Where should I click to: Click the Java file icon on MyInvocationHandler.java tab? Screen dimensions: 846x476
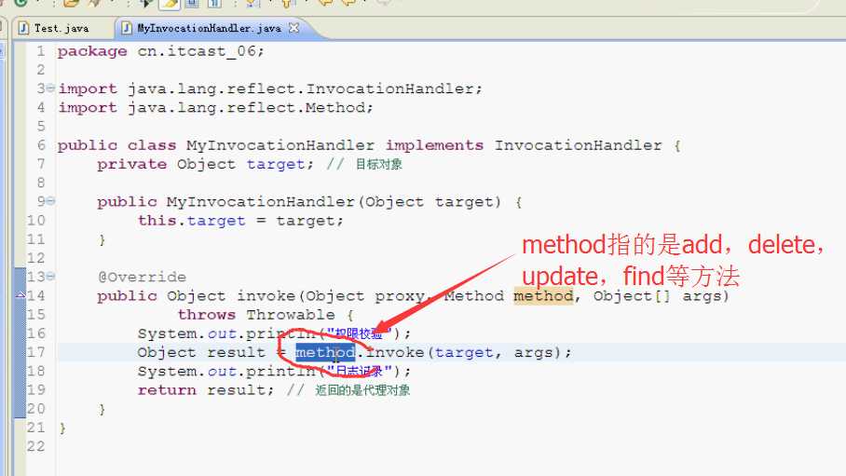pos(127,28)
